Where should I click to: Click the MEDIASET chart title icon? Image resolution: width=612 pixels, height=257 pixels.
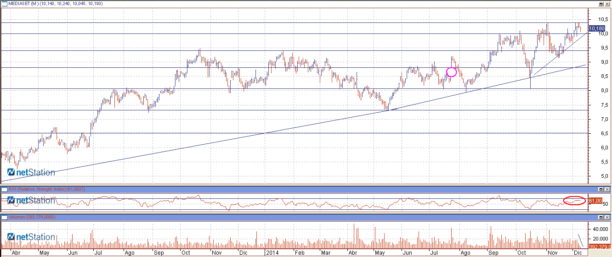click(4, 4)
